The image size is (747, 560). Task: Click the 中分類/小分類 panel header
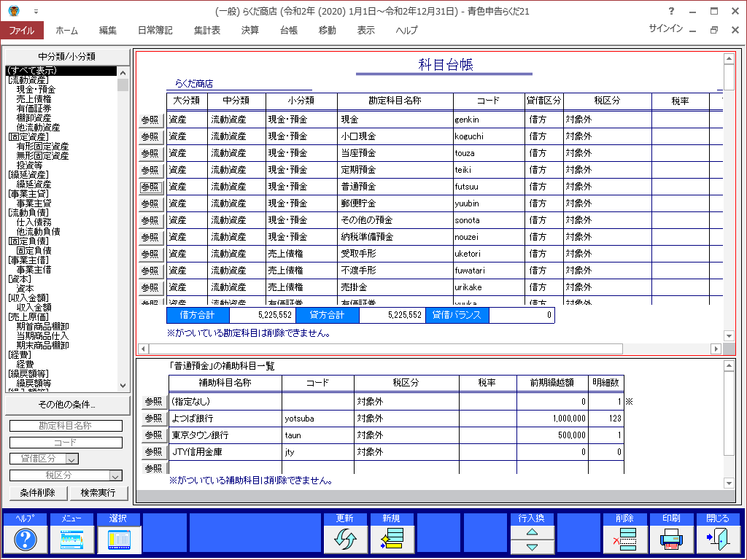[67, 57]
